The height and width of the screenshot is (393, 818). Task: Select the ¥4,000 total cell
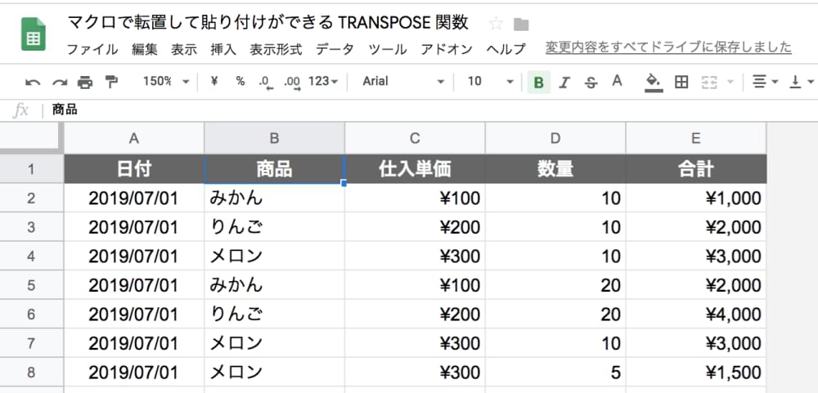[696, 315]
